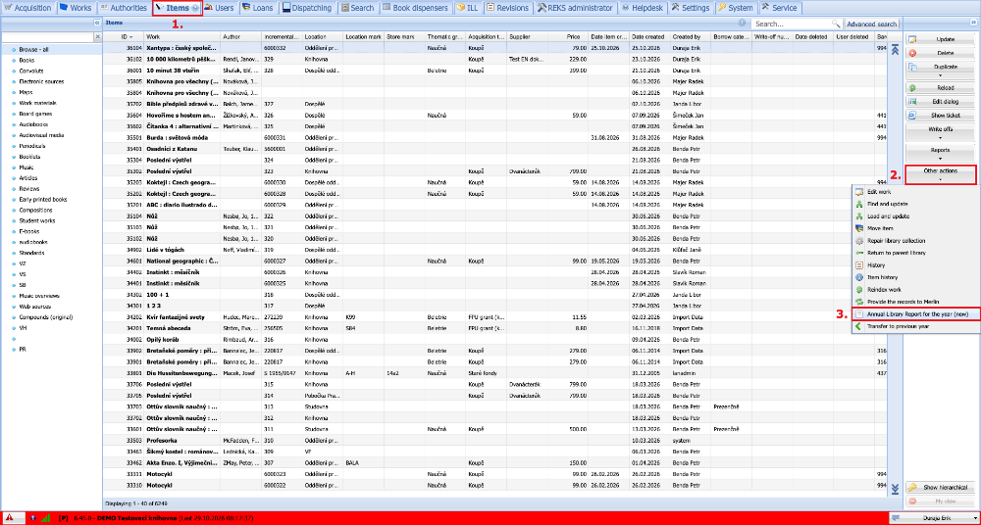This screenshot has width=981, height=525.
Task: Click the Update button
Action: pyautogui.click(x=941, y=39)
